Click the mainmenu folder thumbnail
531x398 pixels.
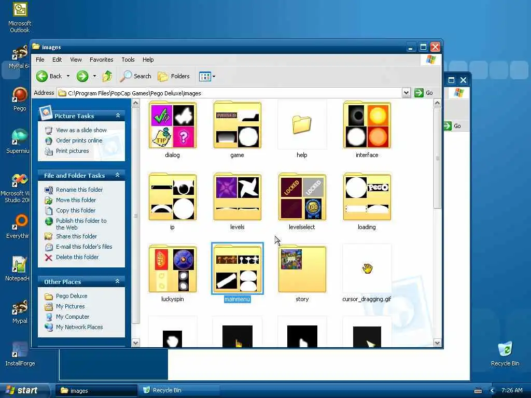click(x=237, y=269)
